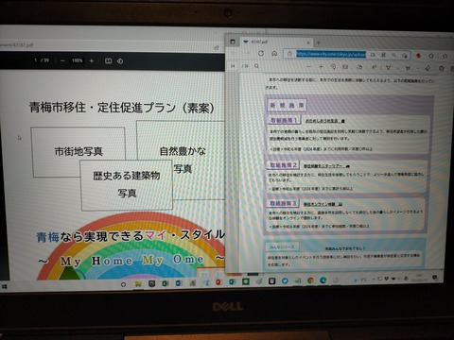Open PowerPoint from taskbar
The height and width of the screenshot is (340, 454).
(x=218, y=282)
